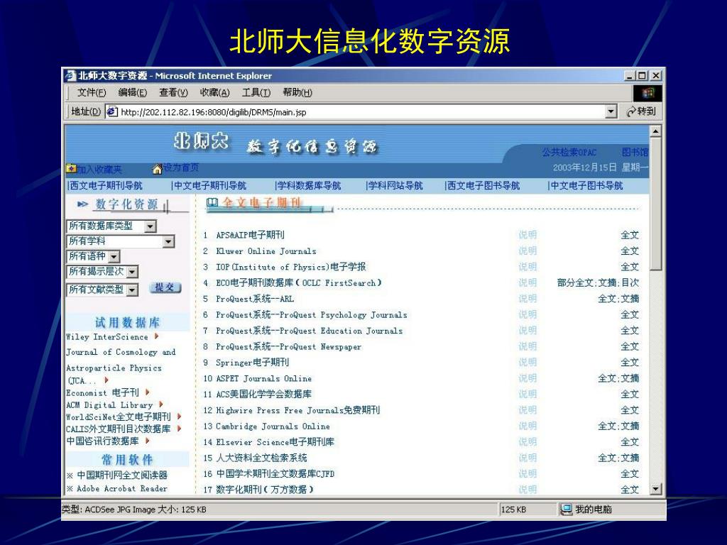Open 西文电子期刊导航 navigation tab
Screen dimensions: 727x545
tap(105, 186)
